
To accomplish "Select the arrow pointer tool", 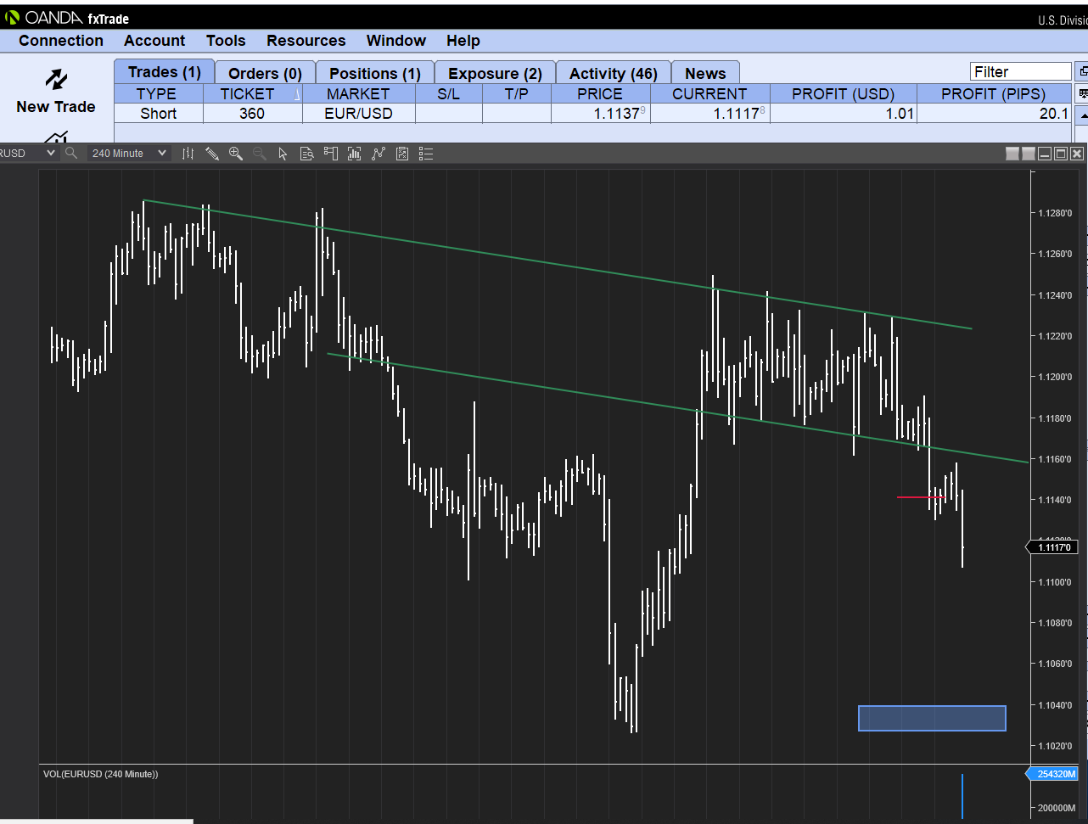I will click(283, 153).
